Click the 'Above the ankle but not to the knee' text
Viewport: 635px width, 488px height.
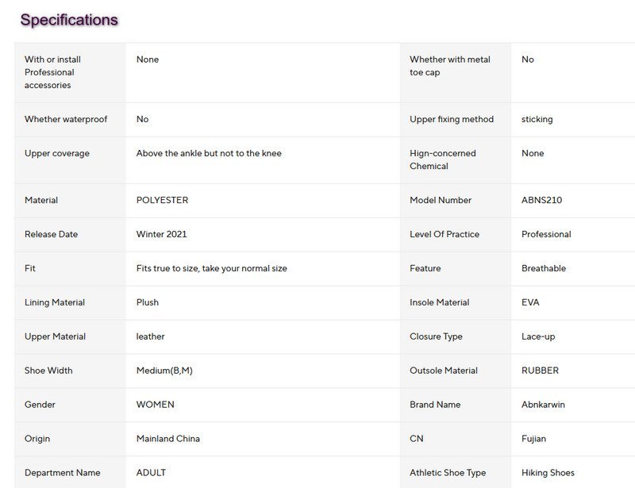point(209,153)
